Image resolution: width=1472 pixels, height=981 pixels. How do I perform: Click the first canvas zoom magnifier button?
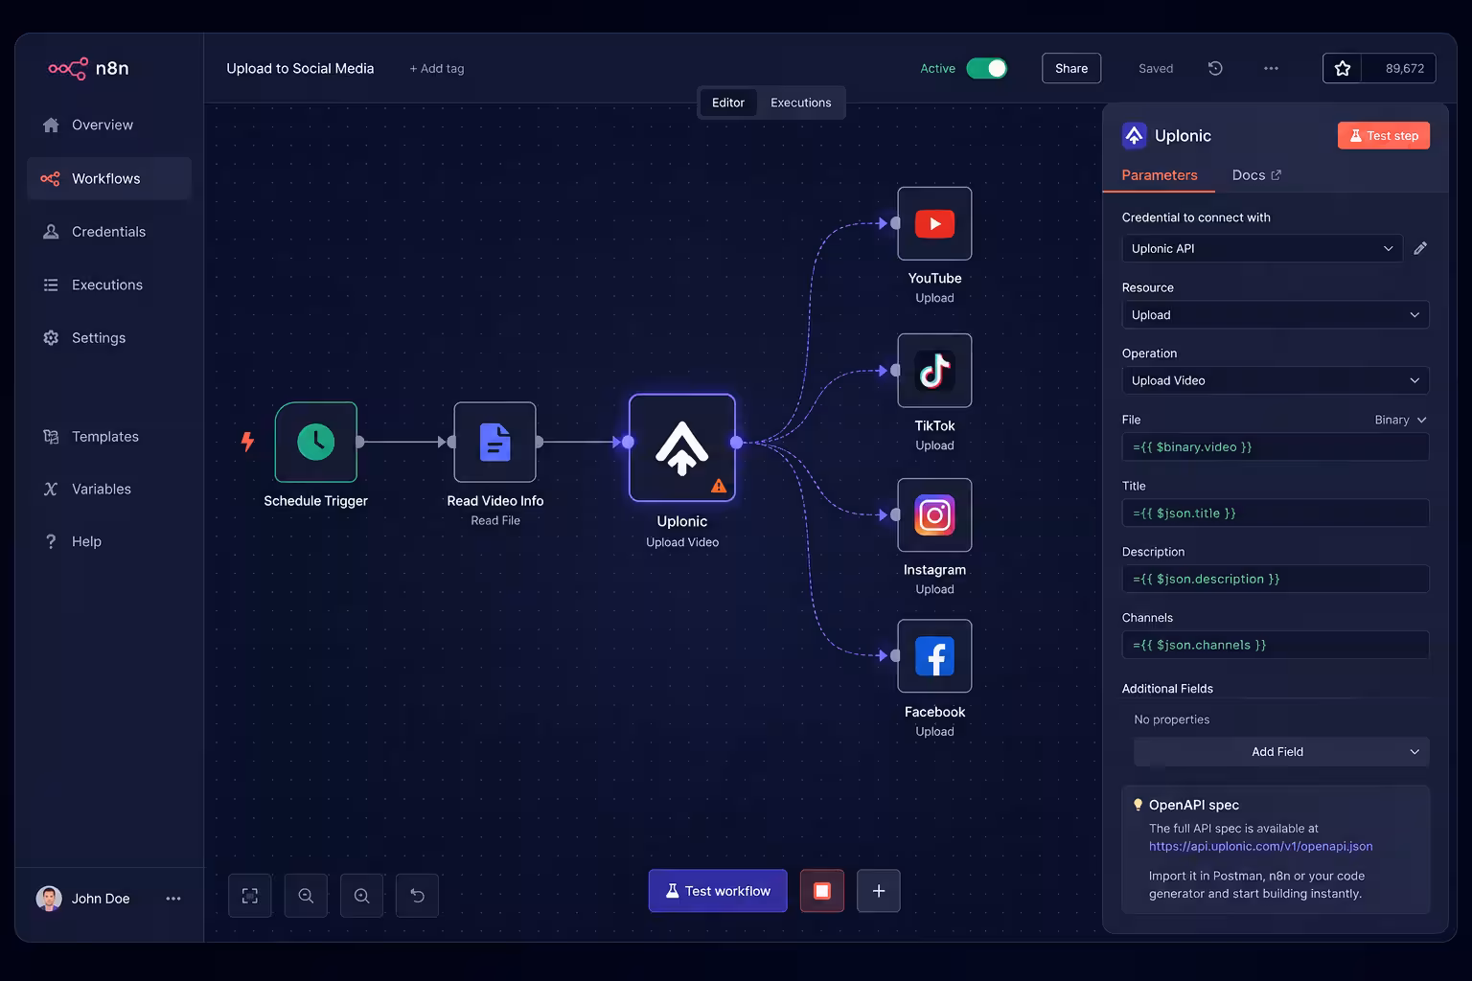[306, 896]
